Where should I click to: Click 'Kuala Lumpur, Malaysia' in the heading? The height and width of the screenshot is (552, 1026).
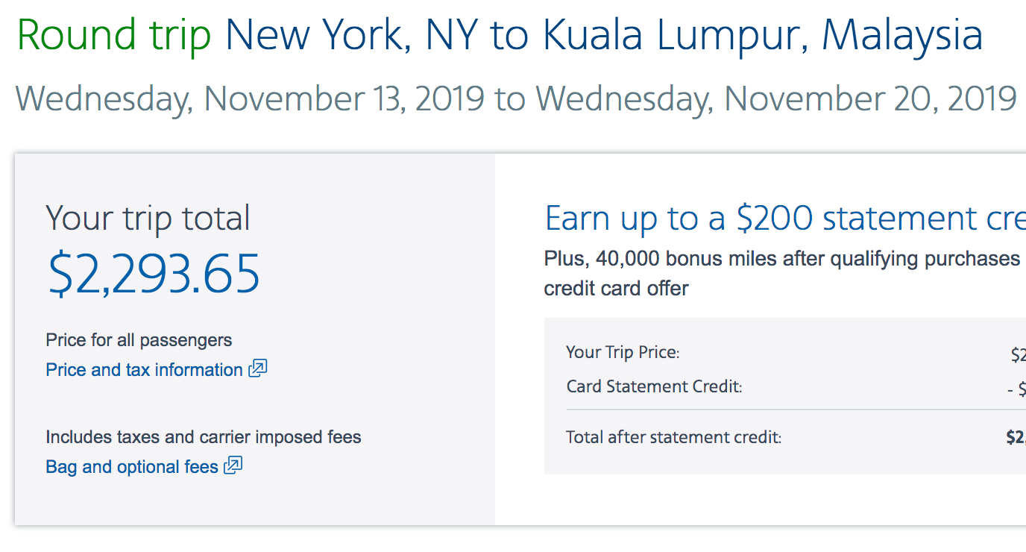click(763, 35)
